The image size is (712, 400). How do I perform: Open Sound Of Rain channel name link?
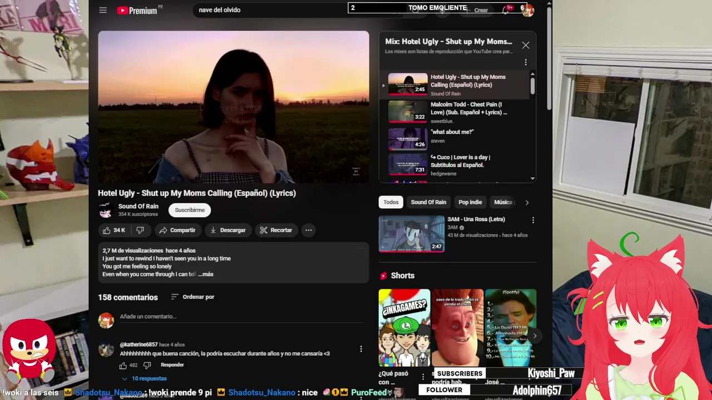[138, 206]
